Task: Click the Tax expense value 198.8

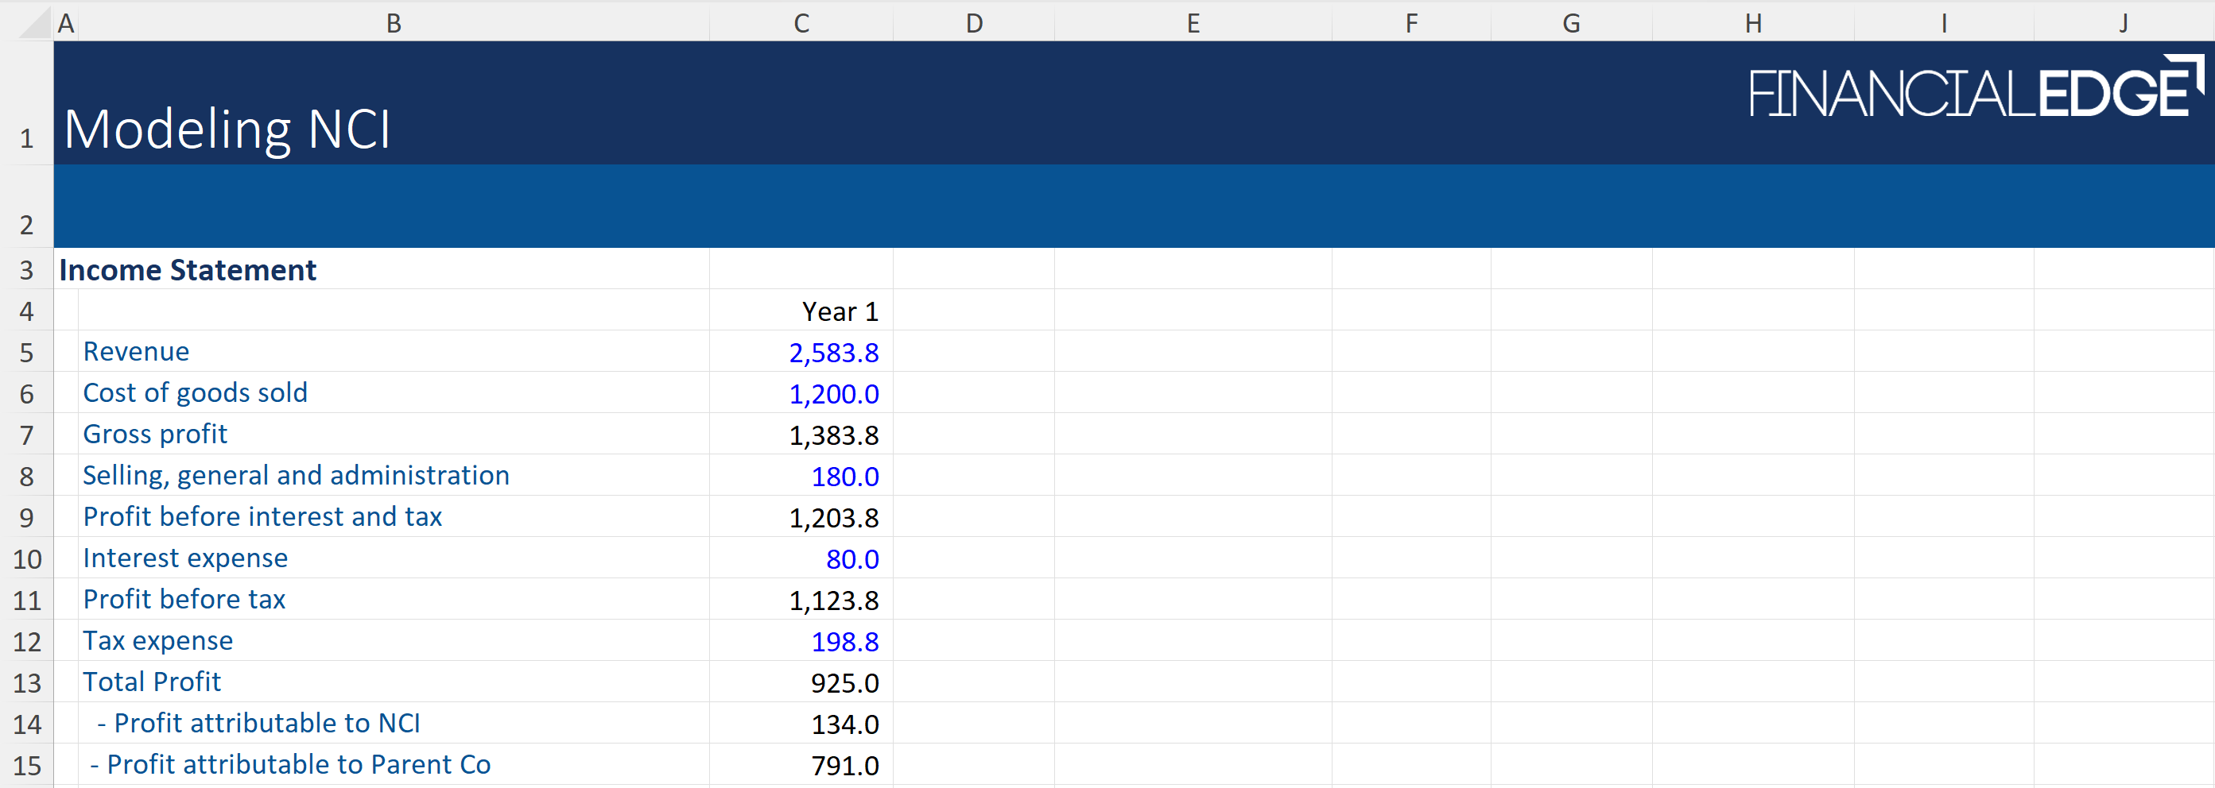Action: point(844,641)
